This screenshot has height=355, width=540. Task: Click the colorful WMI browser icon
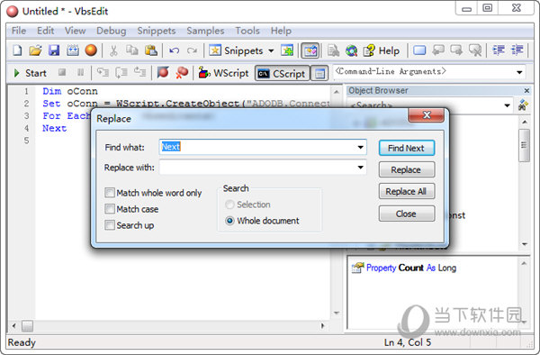pyautogui.click(x=352, y=50)
